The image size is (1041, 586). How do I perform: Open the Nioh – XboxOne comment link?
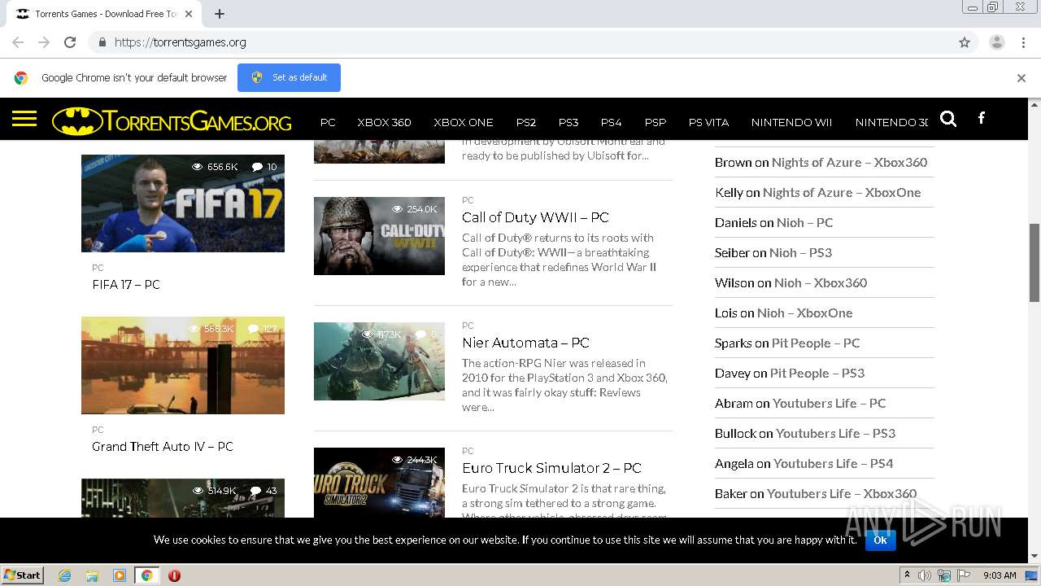805,313
